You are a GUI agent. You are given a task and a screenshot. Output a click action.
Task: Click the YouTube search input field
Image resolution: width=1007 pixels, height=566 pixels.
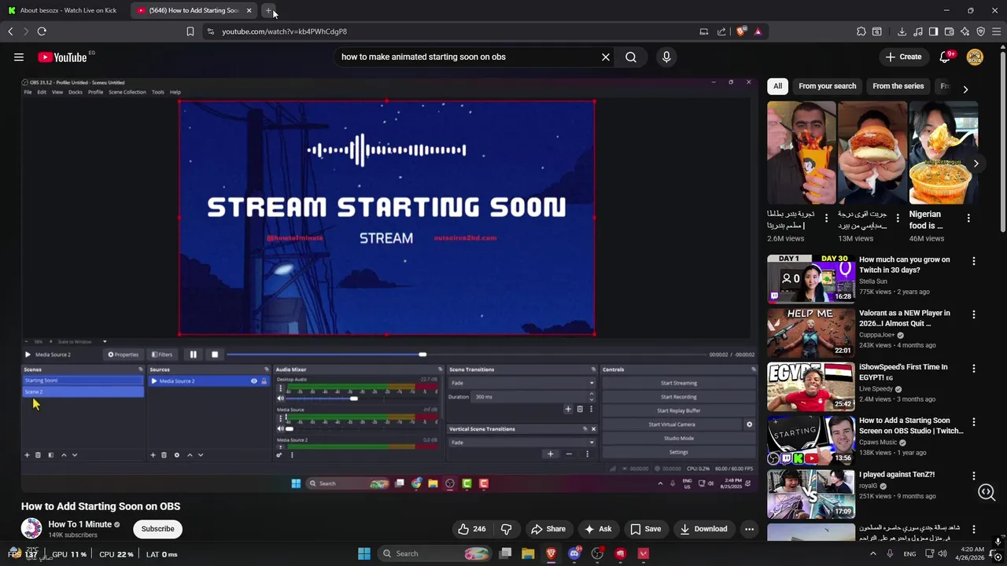coord(466,57)
